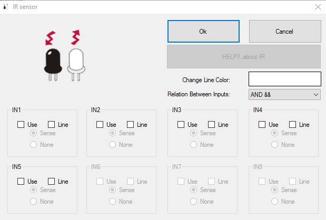
Task: Check the Line box in IN5
Action: (52, 182)
